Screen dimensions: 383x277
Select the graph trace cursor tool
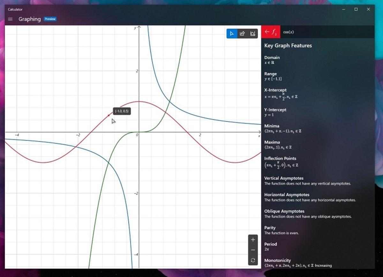232,34
